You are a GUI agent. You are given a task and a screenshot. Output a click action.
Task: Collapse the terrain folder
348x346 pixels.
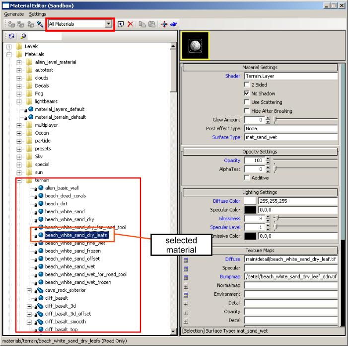coord(19,180)
